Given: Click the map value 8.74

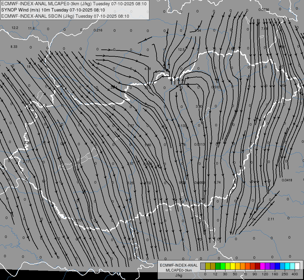Looking at the screenshot, I should (x=217, y=182).
